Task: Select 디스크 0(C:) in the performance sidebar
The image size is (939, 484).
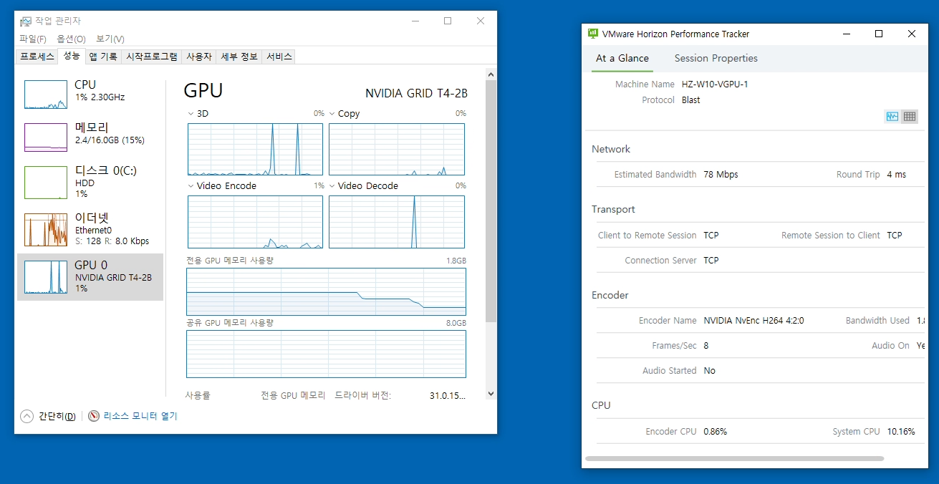Action: 90,182
